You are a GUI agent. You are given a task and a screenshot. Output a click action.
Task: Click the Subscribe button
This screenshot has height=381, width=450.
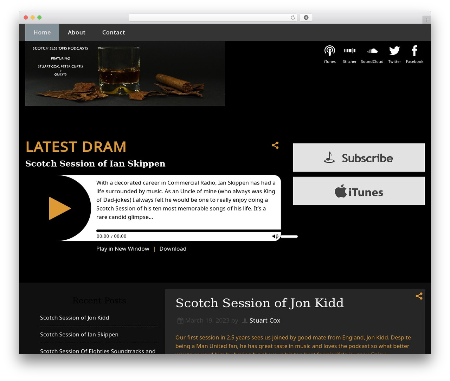coord(359,157)
